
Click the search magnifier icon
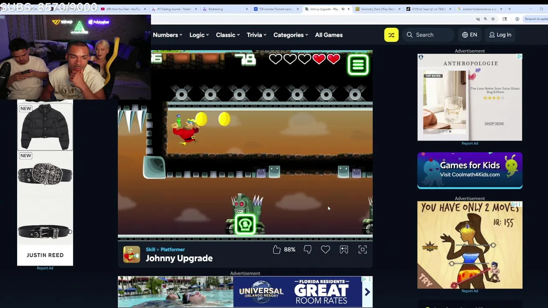tap(410, 35)
